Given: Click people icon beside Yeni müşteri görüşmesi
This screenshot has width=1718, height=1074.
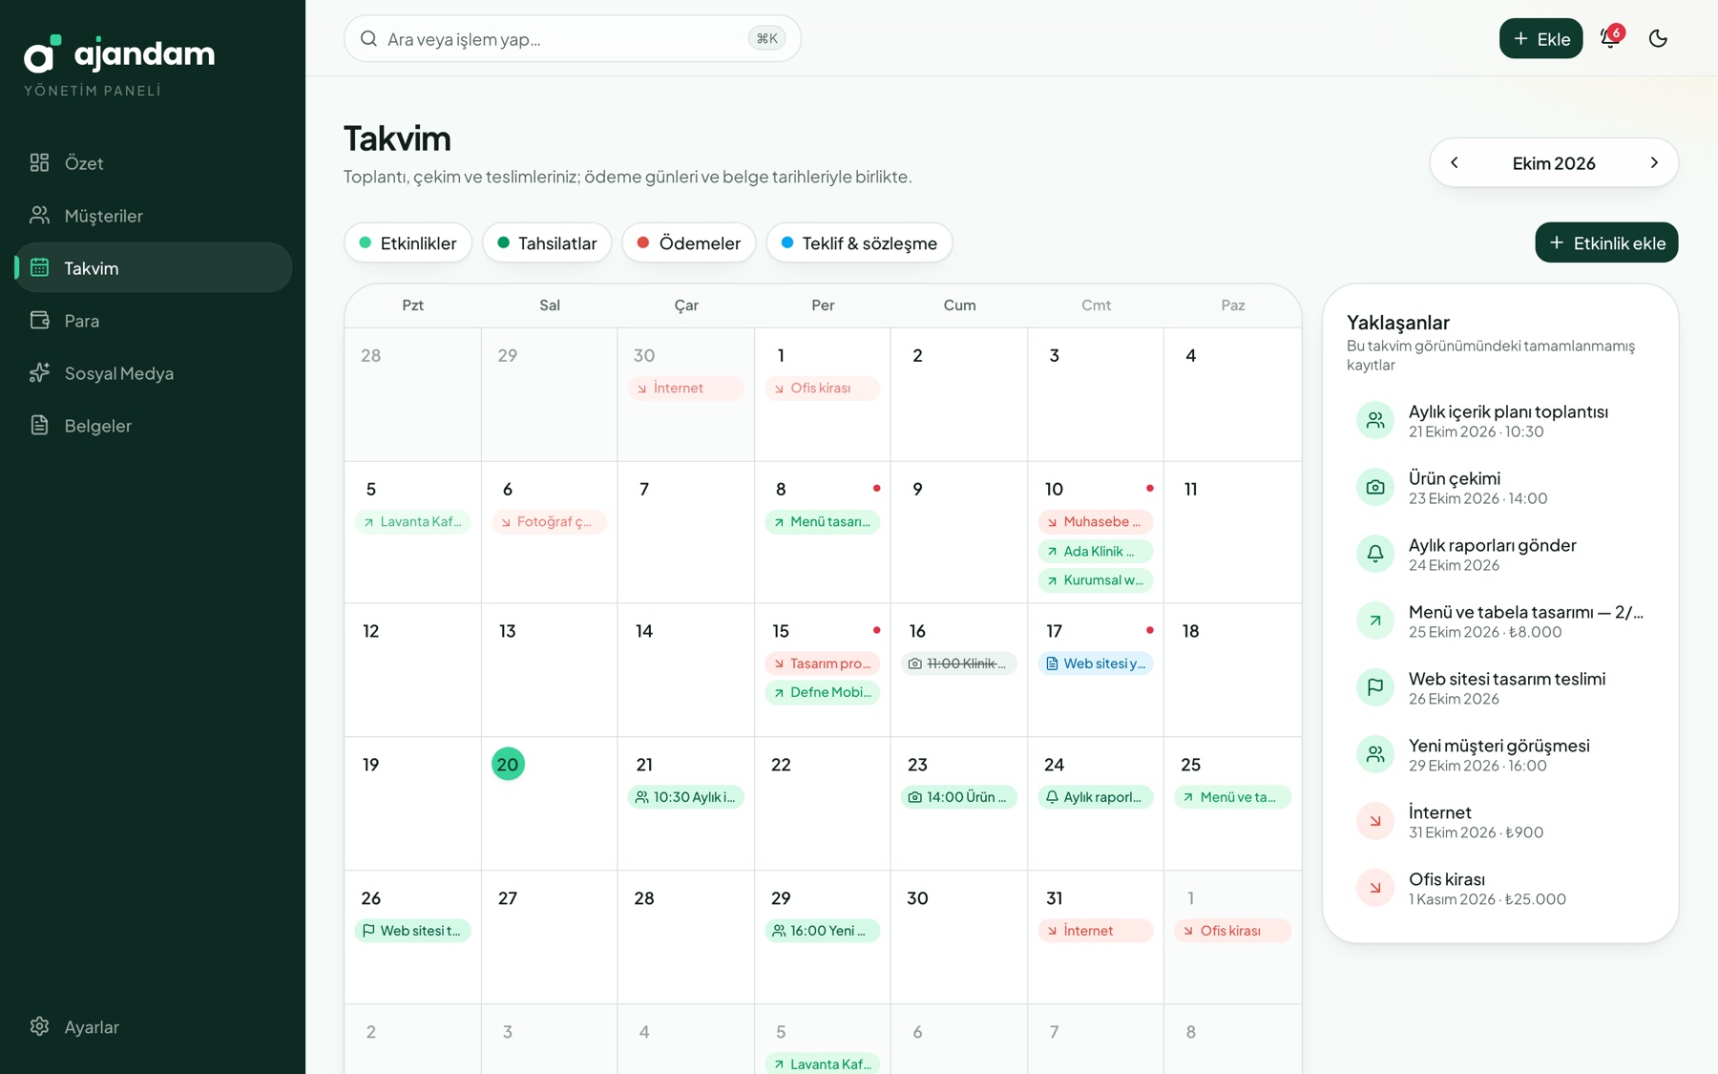Looking at the screenshot, I should tap(1375, 754).
